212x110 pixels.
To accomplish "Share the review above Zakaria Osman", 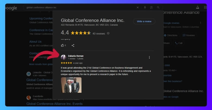I will pos(73,45).
